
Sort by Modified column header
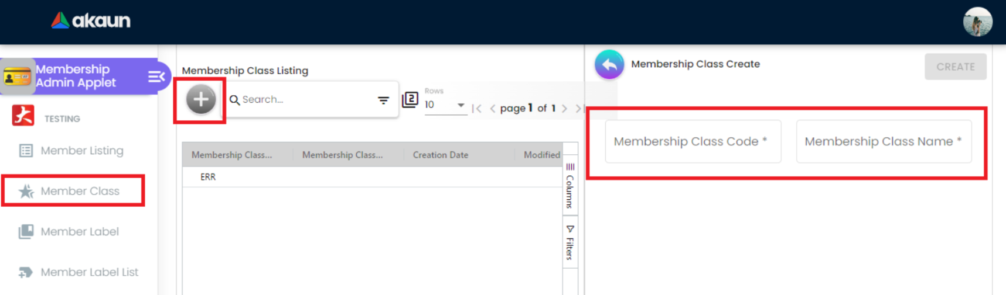coord(542,155)
